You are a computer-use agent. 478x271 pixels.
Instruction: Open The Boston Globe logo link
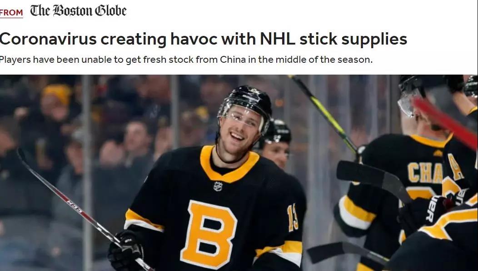coord(78,10)
